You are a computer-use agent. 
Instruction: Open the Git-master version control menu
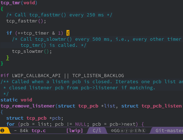pyautogui.click(x=169, y=131)
